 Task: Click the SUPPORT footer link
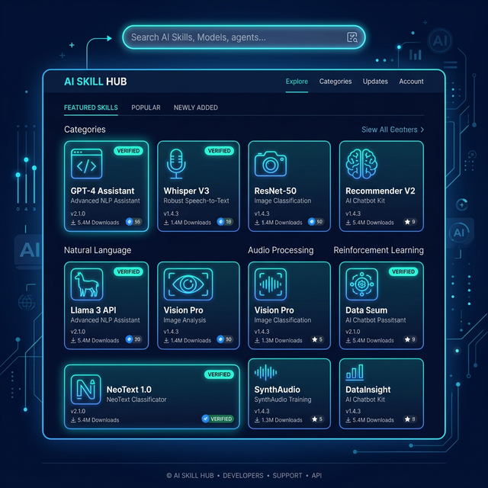287,476
